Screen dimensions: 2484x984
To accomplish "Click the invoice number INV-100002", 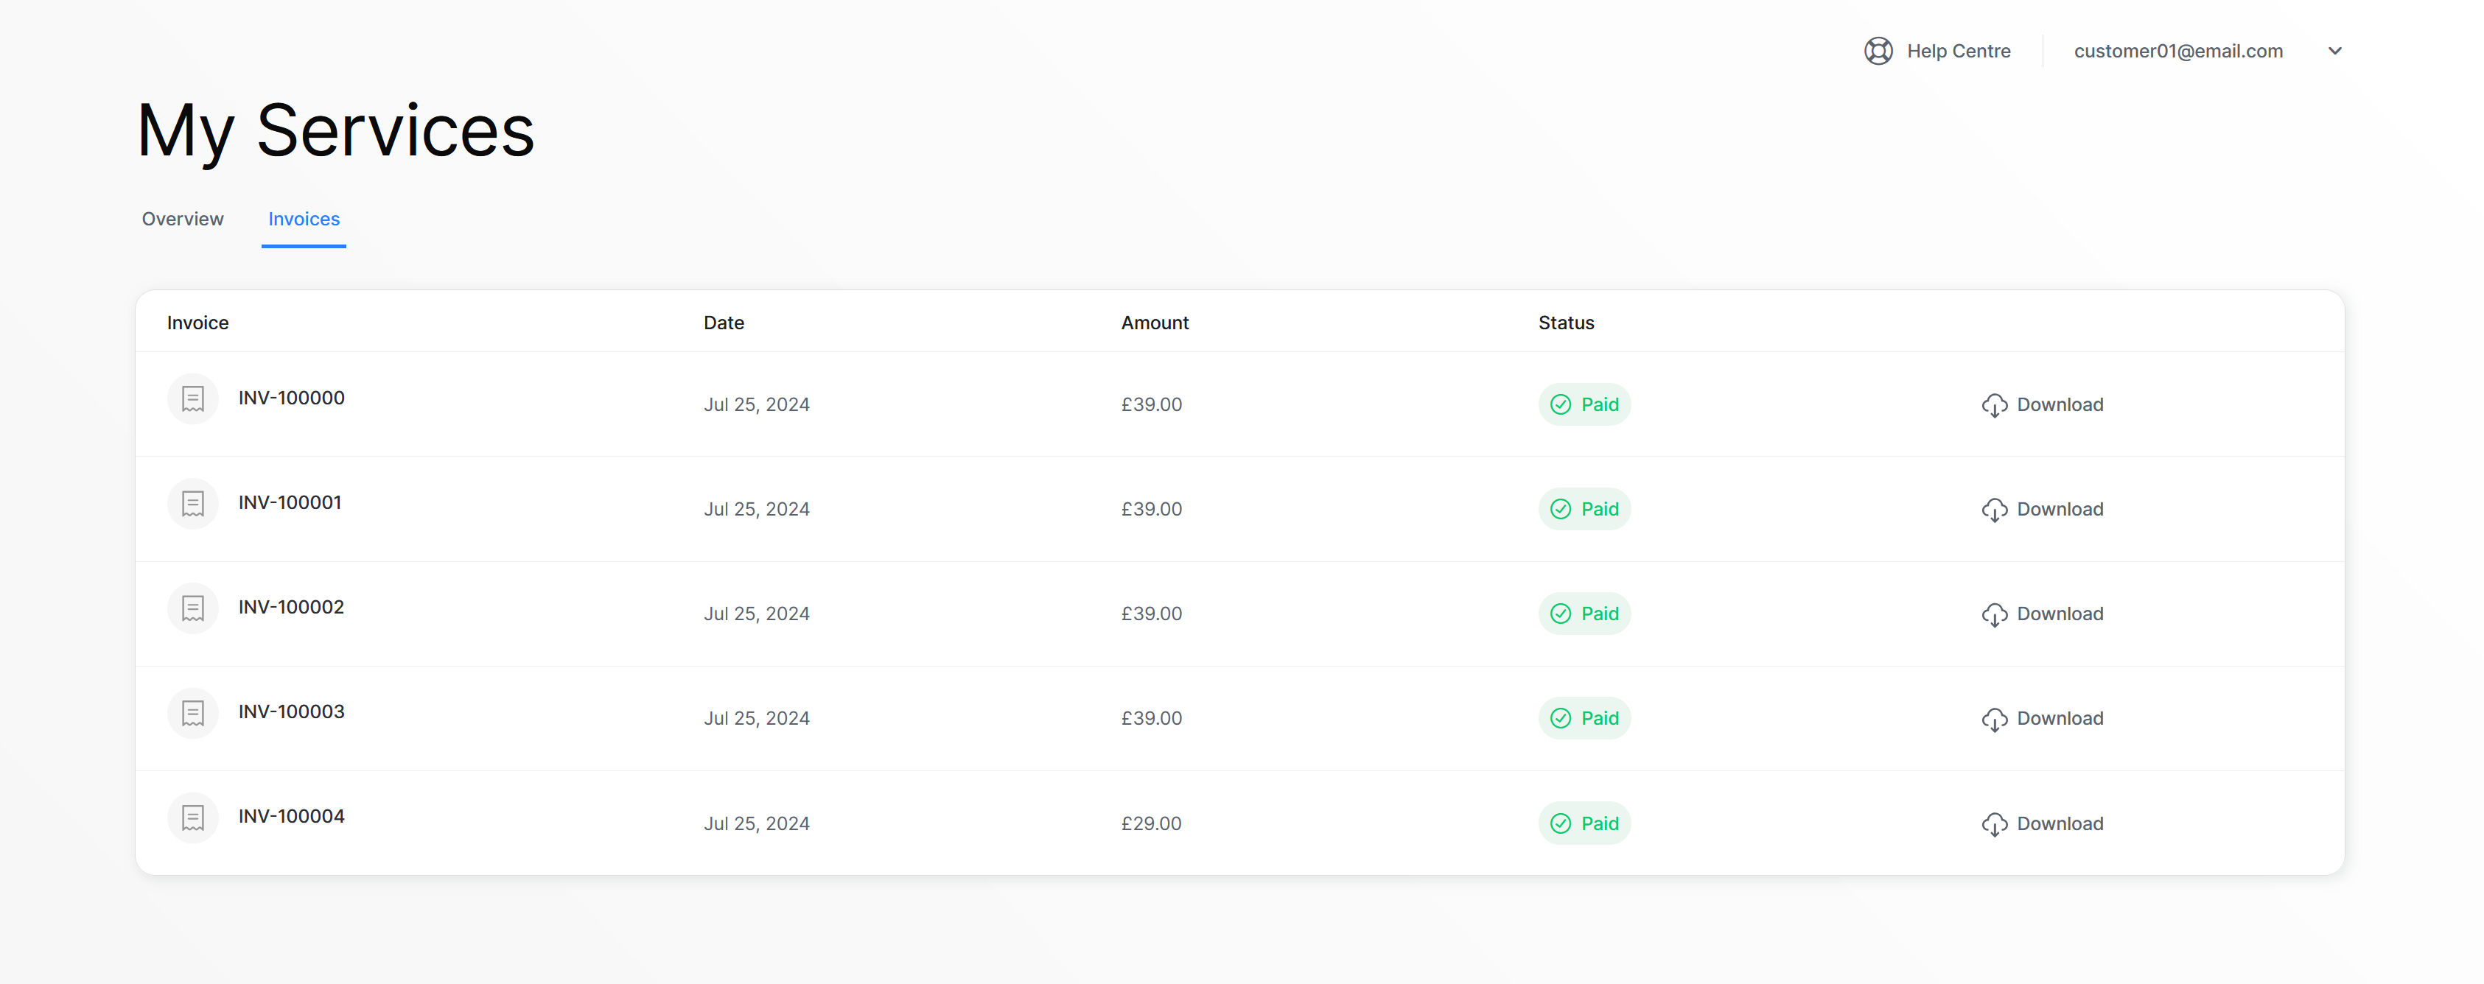I will (x=291, y=607).
